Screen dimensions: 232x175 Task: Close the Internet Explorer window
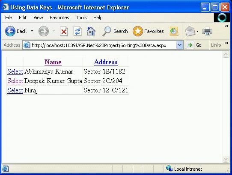coord(225,7)
